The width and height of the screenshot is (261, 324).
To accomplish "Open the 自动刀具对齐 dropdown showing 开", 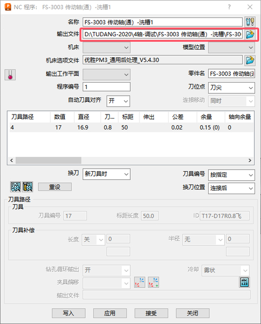I will [x=118, y=101].
